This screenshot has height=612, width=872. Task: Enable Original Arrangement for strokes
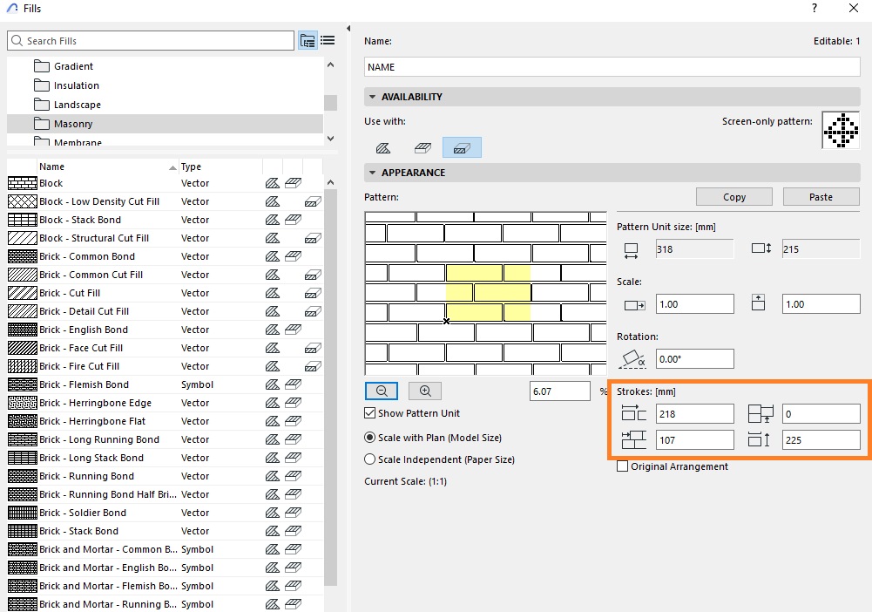[623, 466]
